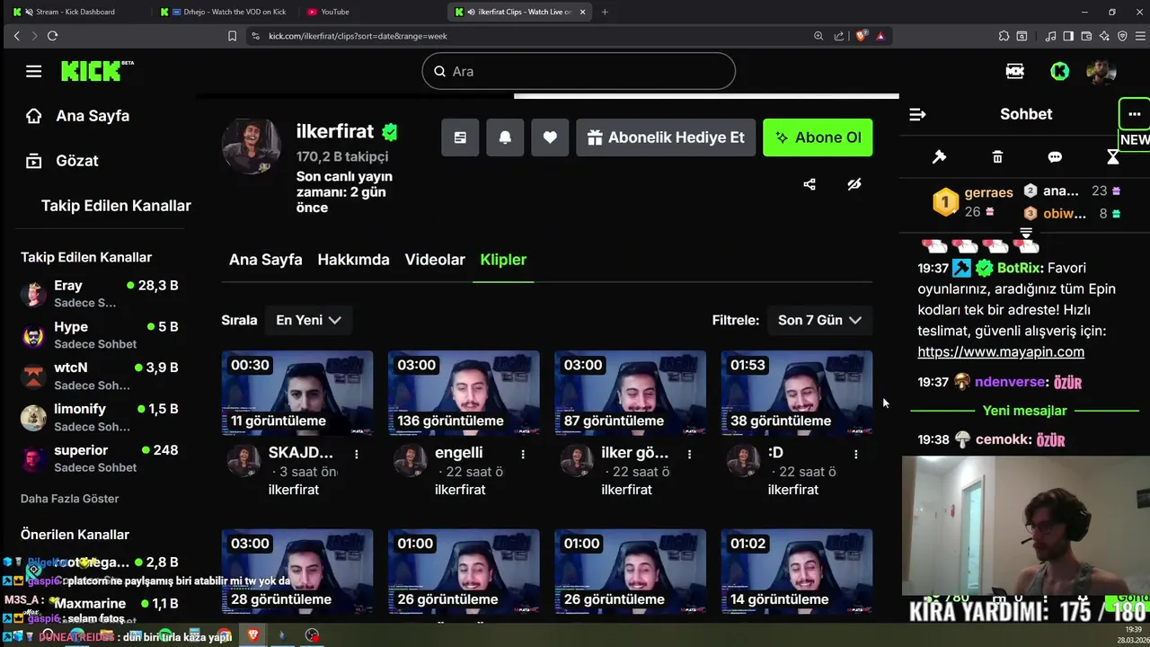Follow ilkerfirat with the heart button
Viewport: 1150px width, 647px height.
point(550,137)
